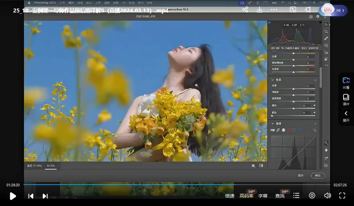Click the transfer-save icon in the top bar
The image size is (354, 206).
(x=293, y=10)
